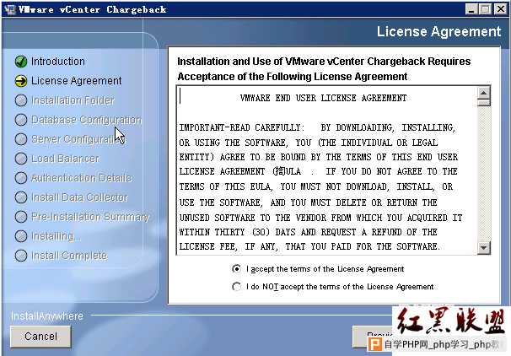This screenshot has height=356, width=511.
Task: Click the Installing... step label
Action: pos(56,236)
